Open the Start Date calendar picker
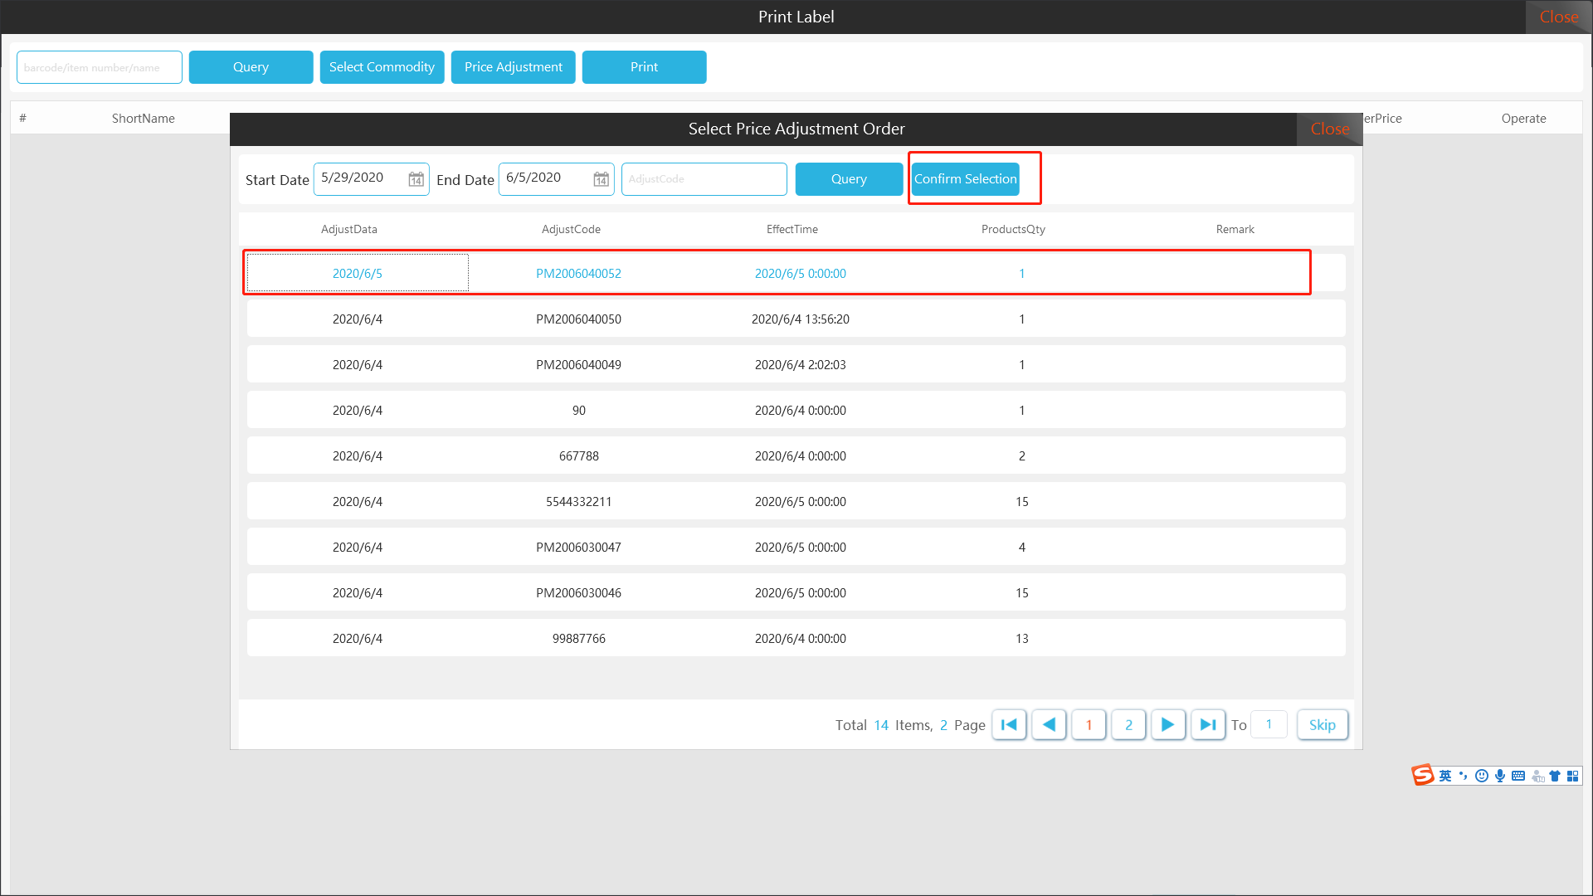The height and width of the screenshot is (896, 1593). (x=416, y=179)
